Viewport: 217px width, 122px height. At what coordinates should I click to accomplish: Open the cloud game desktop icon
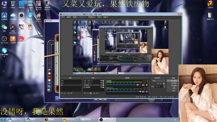pos(13,16)
